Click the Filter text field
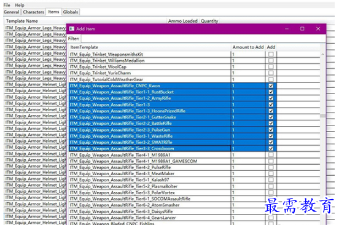 tap(203, 39)
